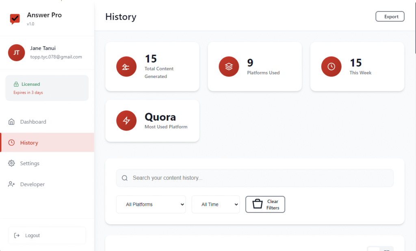
Task: Click the trash bin icon in Clear Filters
Action: click(x=257, y=204)
